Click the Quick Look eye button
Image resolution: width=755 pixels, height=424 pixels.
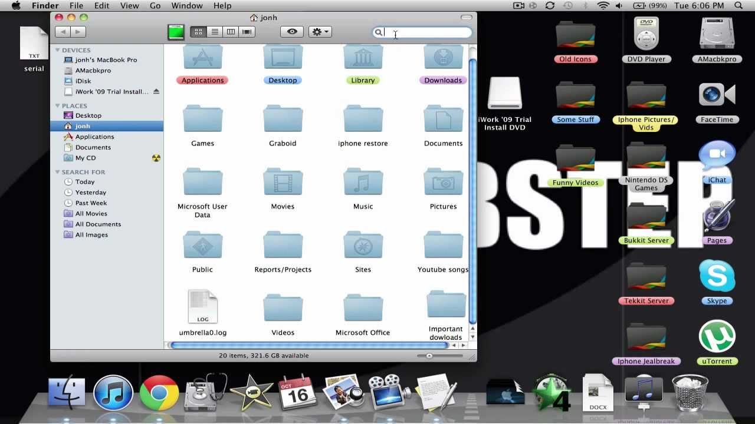(292, 32)
